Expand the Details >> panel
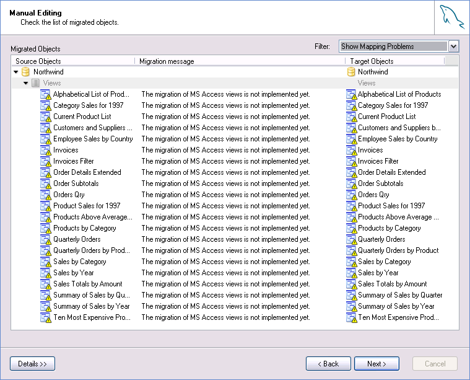The image size is (470, 380). pyautogui.click(x=32, y=363)
